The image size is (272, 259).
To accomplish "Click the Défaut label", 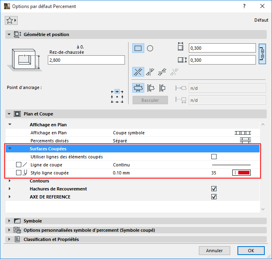I will pyautogui.click(x=261, y=20).
